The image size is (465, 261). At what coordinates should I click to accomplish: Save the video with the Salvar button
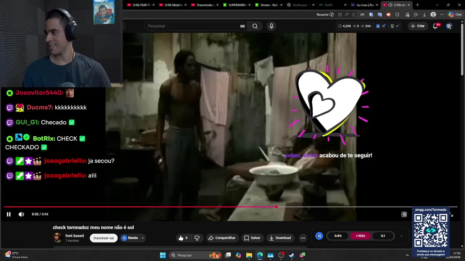pos(252,238)
